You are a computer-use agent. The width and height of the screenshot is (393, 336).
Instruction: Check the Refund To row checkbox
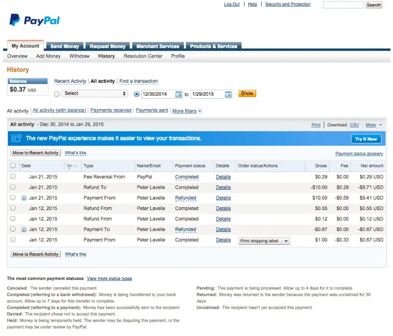13,187
